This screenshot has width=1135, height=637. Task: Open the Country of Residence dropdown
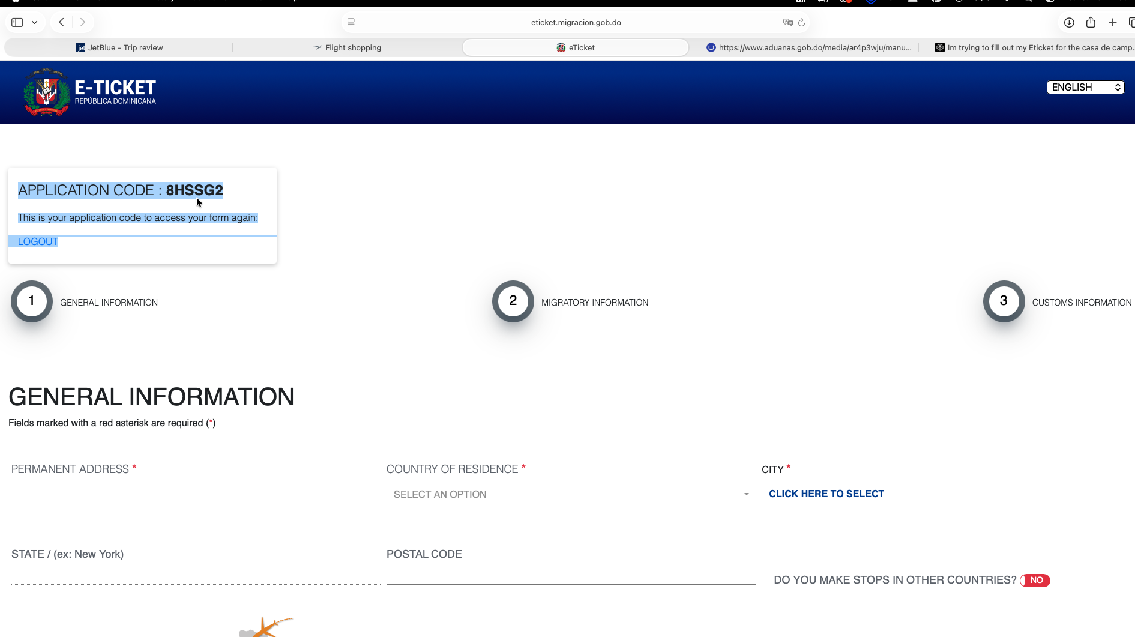click(x=571, y=494)
